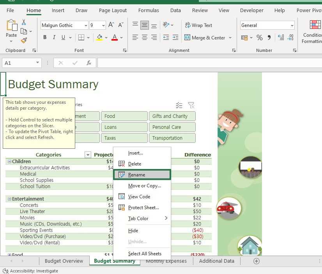Collapse the Entertainment category group
322x274 pixels.
tap(9, 199)
